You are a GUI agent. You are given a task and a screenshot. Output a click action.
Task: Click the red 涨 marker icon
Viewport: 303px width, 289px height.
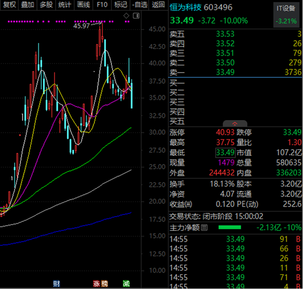click(x=96, y=283)
